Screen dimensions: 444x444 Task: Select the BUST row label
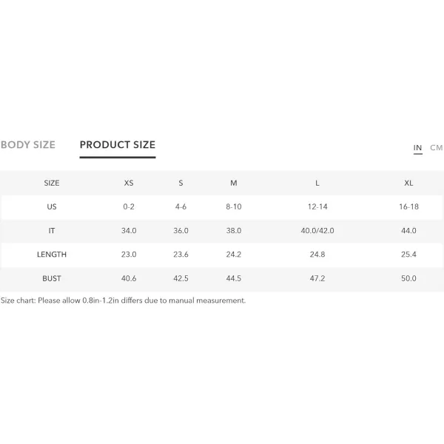pos(52,278)
